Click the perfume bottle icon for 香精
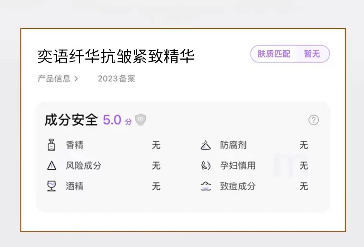The image size is (364, 247). [x=51, y=145]
